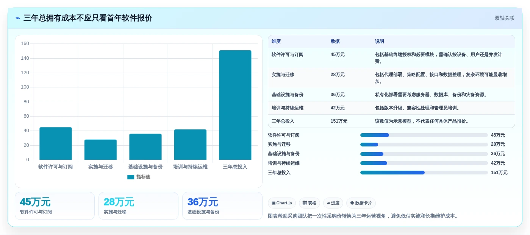Click the 表格 tag chip
Screen dimensions: 530x235
pos(310,203)
